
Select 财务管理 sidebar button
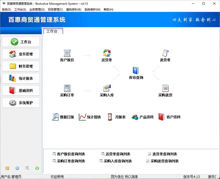tap(21, 66)
